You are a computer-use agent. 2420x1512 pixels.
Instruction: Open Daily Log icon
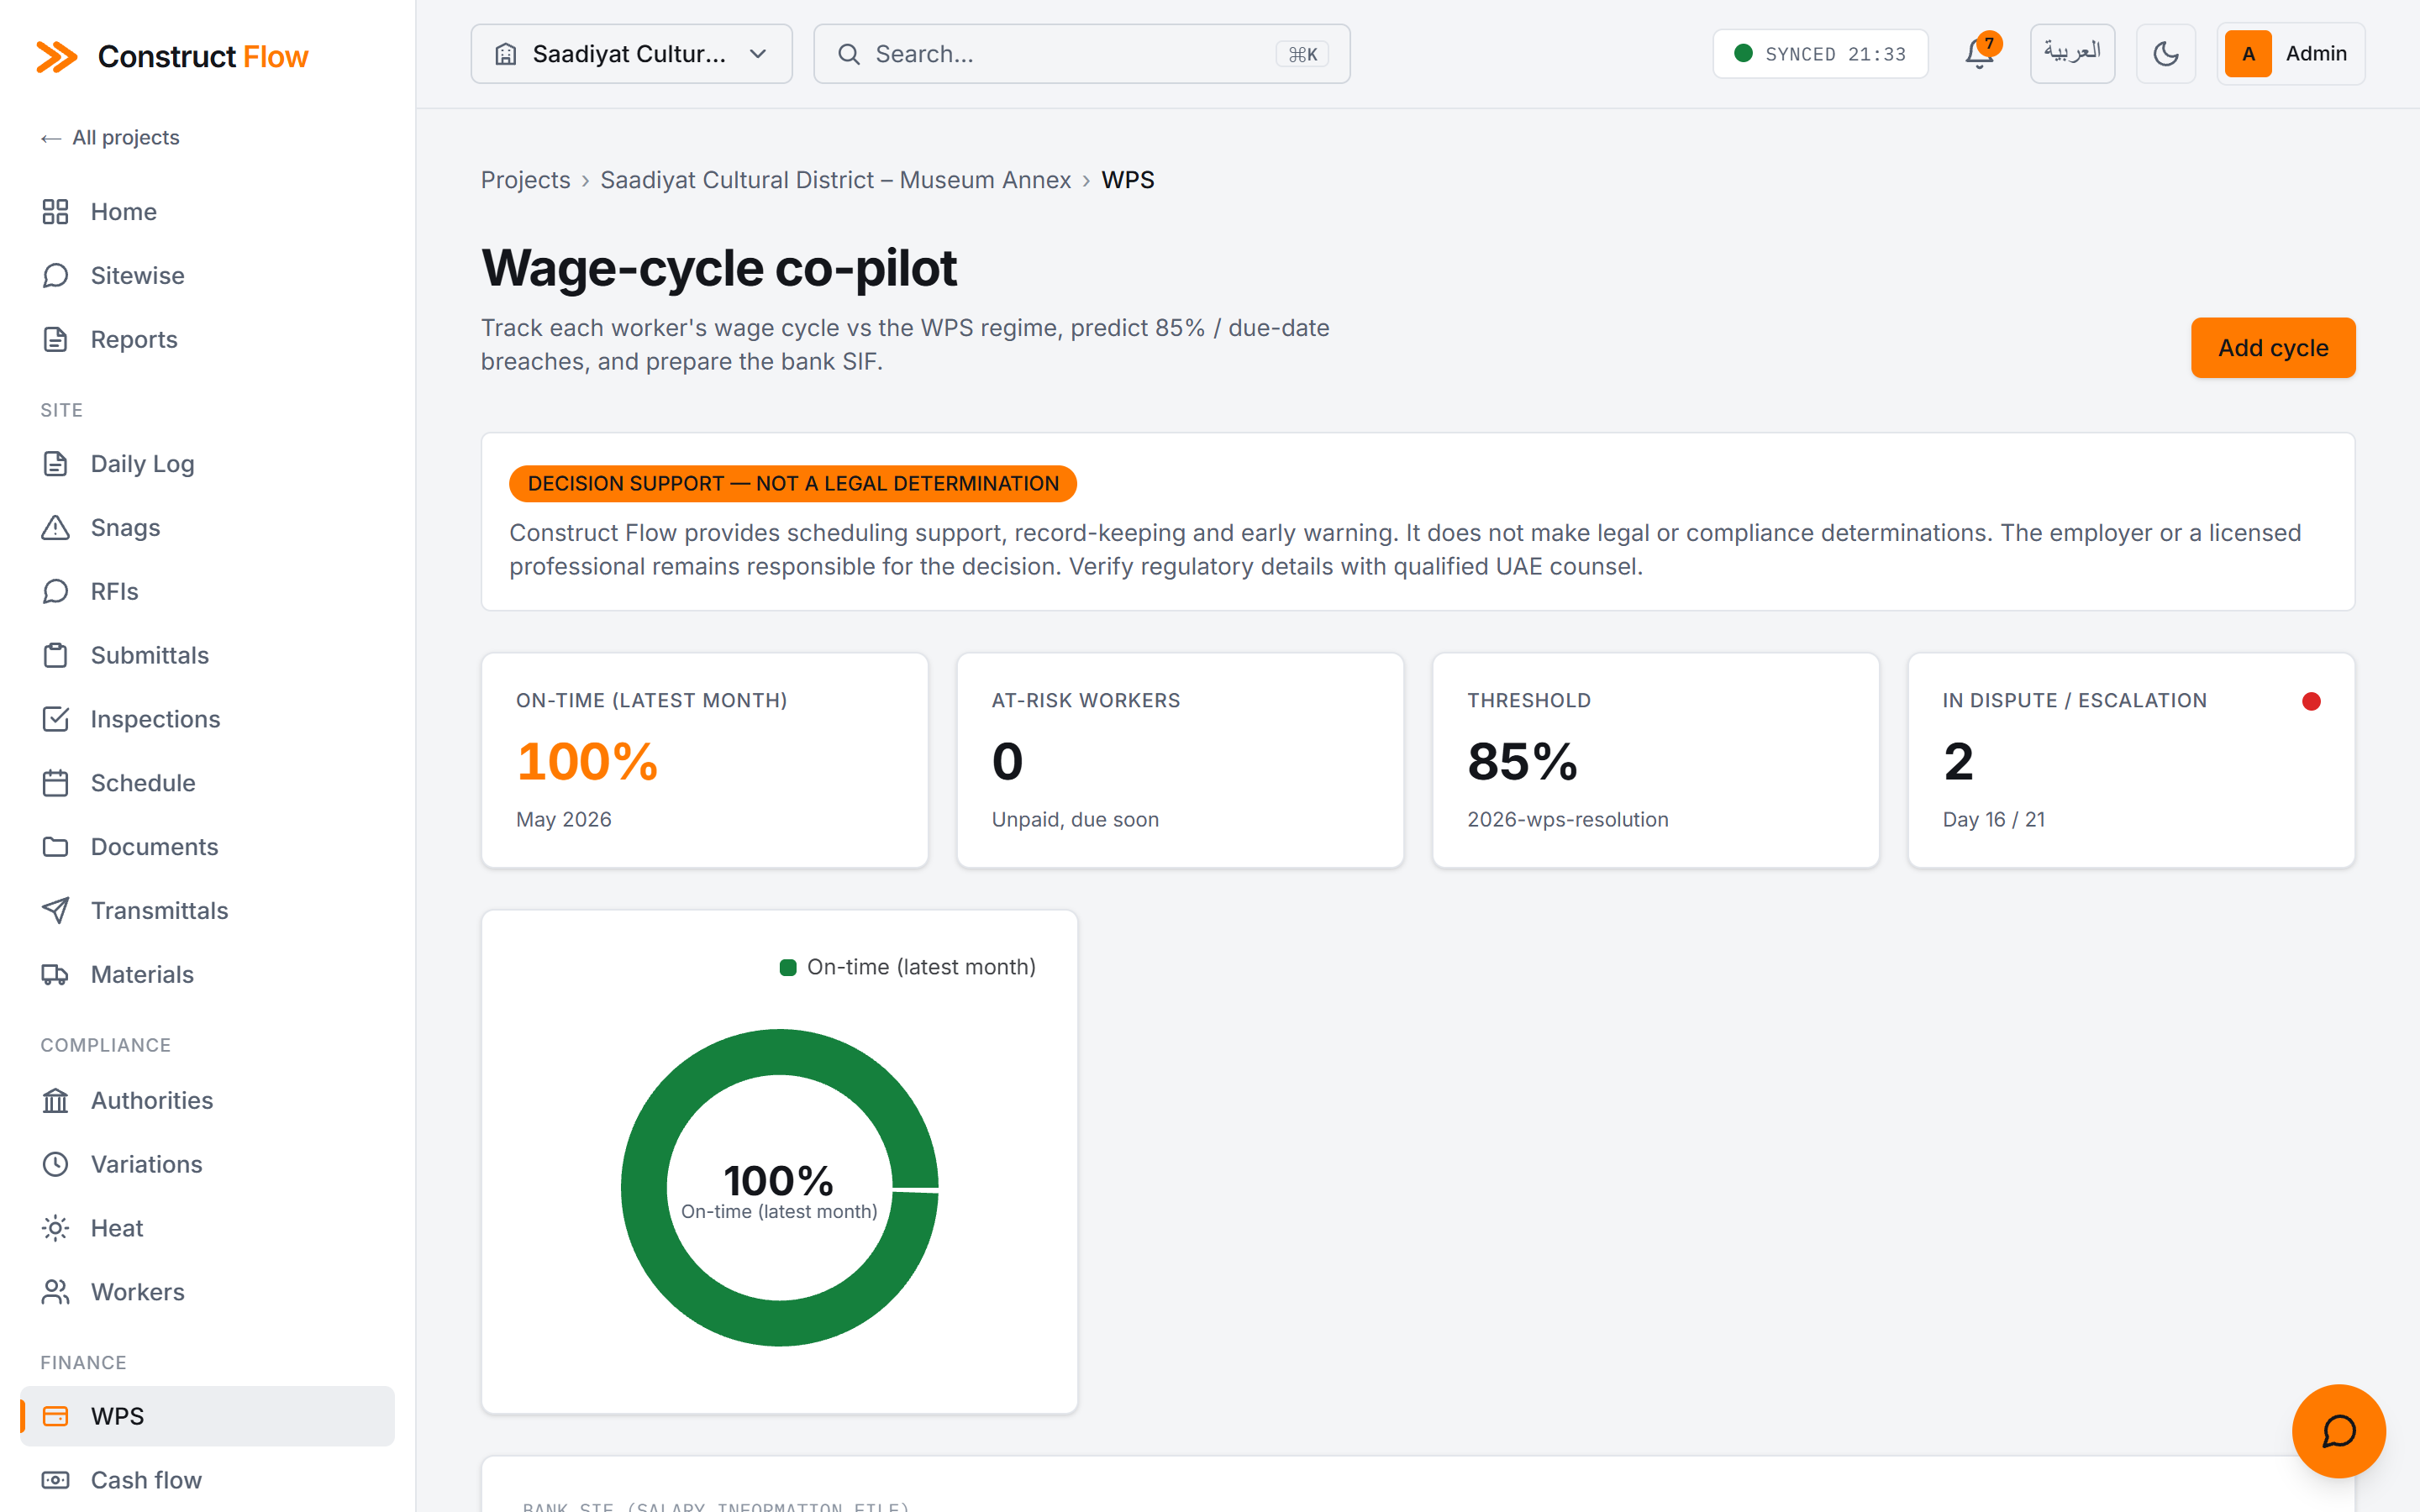(x=55, y=464)
